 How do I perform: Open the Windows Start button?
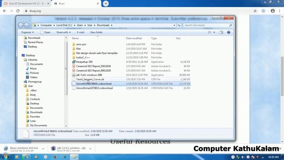[5, 157]
